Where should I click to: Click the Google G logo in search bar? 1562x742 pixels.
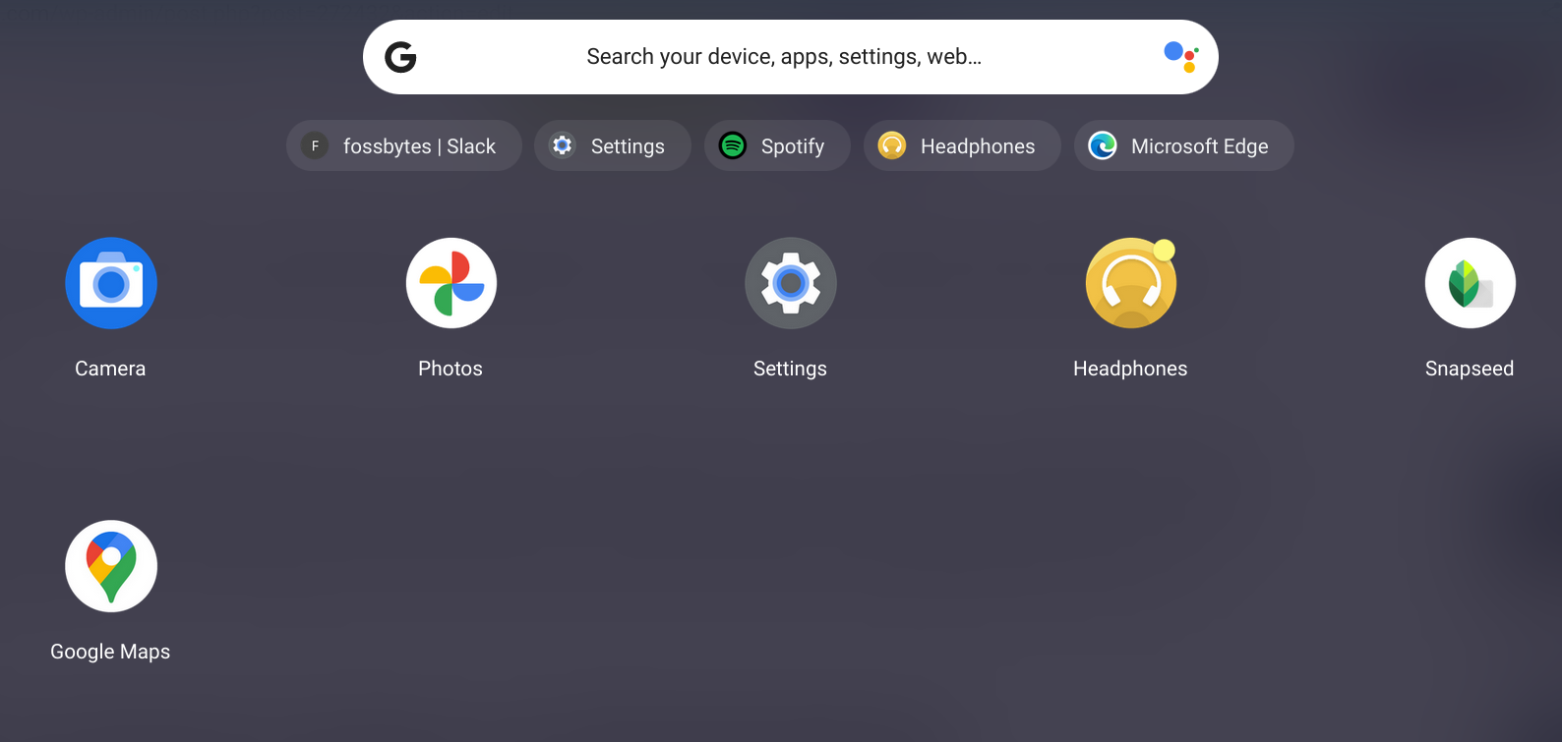click(x=400, y=57)
